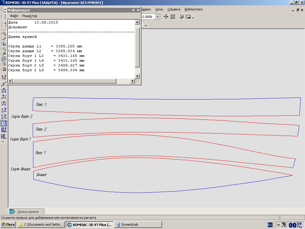This screenshot has width=305, height=229.
Task: Open the zoom scale dropdown
Action: 158,17
